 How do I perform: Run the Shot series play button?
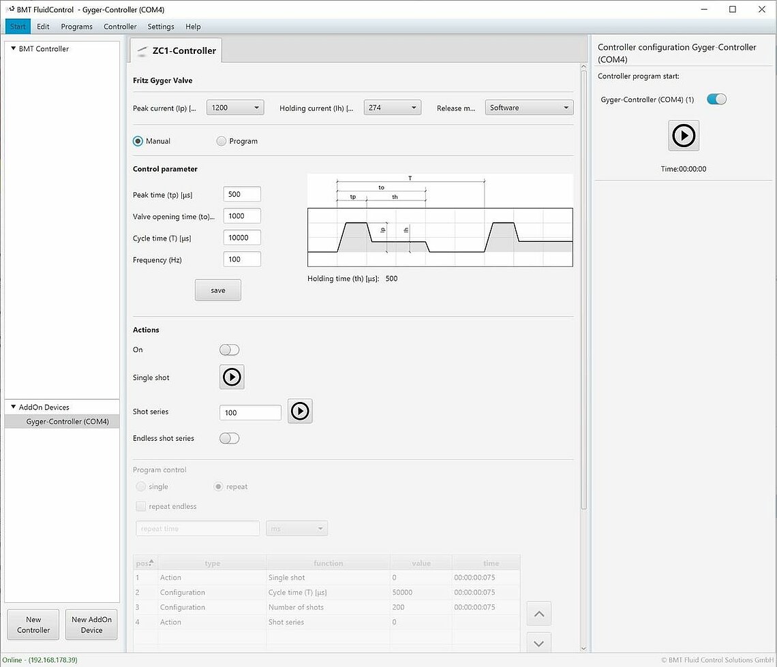[300, 412]
